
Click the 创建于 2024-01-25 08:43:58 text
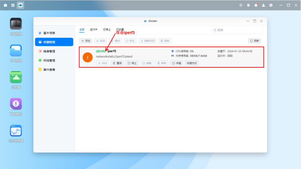tap(235, 51)
